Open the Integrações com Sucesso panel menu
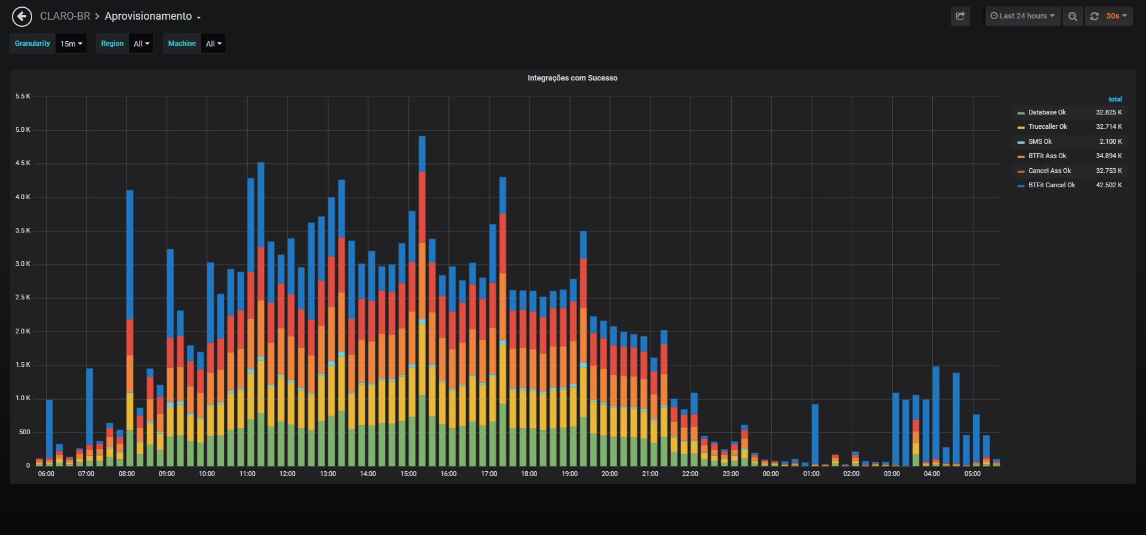 (x=572, y=78)
